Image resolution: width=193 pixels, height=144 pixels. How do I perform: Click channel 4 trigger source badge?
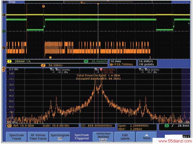(x=167, y=126)
